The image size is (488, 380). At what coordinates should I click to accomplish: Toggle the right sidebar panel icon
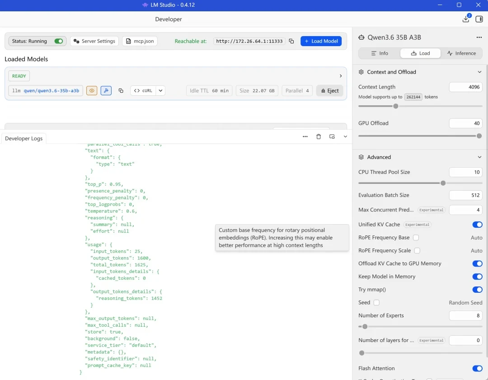point(479,19)
